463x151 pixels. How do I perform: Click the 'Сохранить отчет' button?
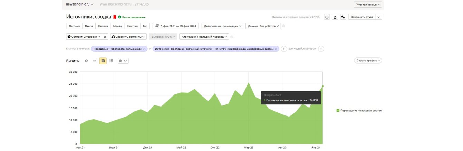(362, 17)
